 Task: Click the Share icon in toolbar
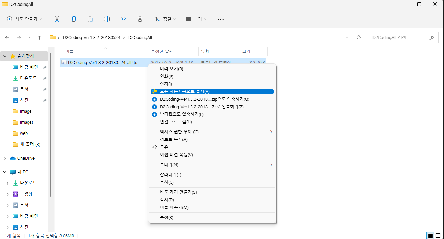point(123,19)
